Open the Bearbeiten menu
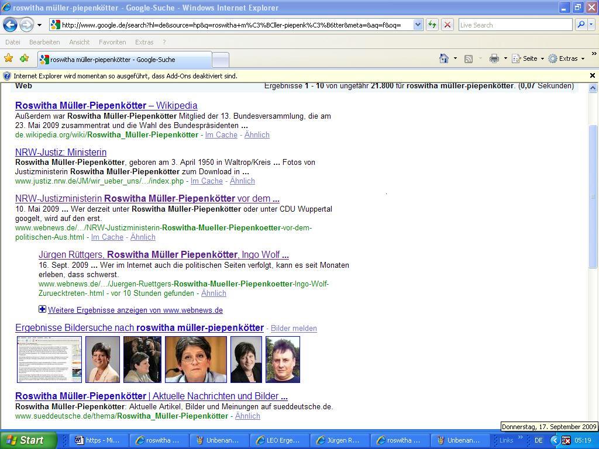 (x=44, y=42)
